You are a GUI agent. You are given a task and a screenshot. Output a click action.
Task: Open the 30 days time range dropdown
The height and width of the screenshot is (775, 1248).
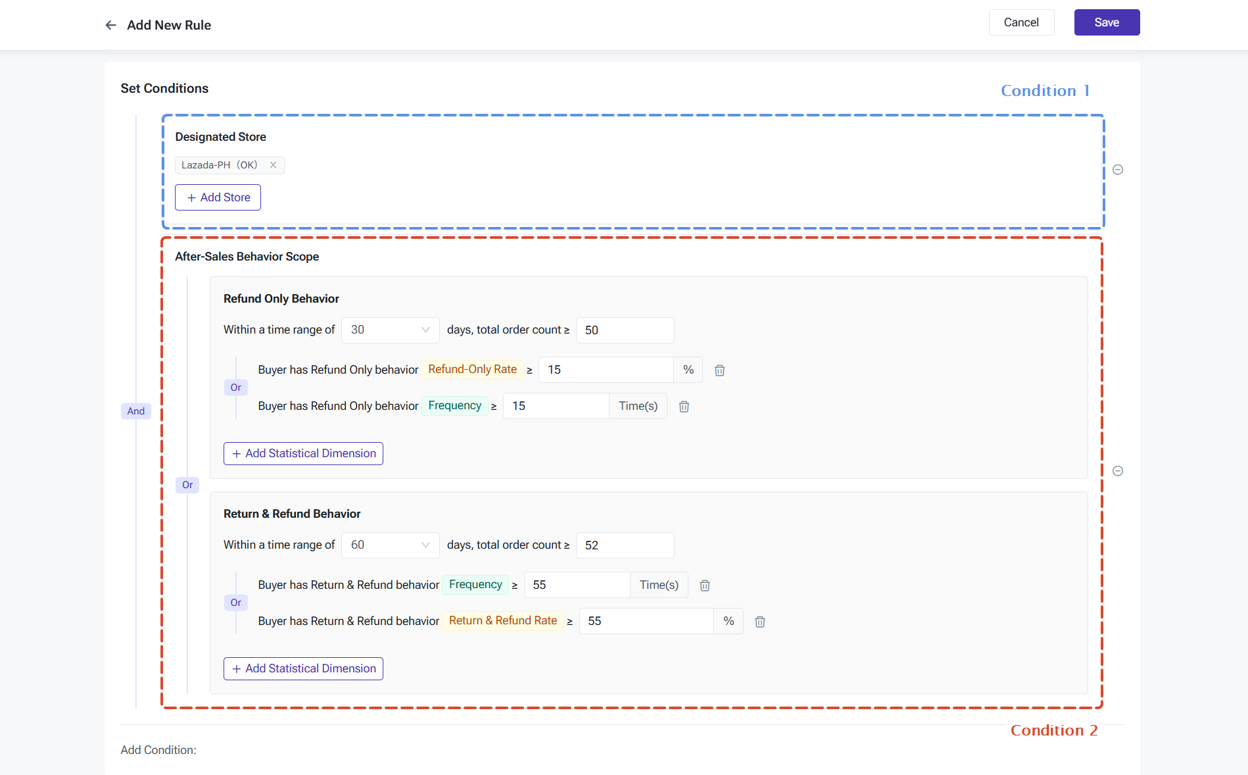391,330
